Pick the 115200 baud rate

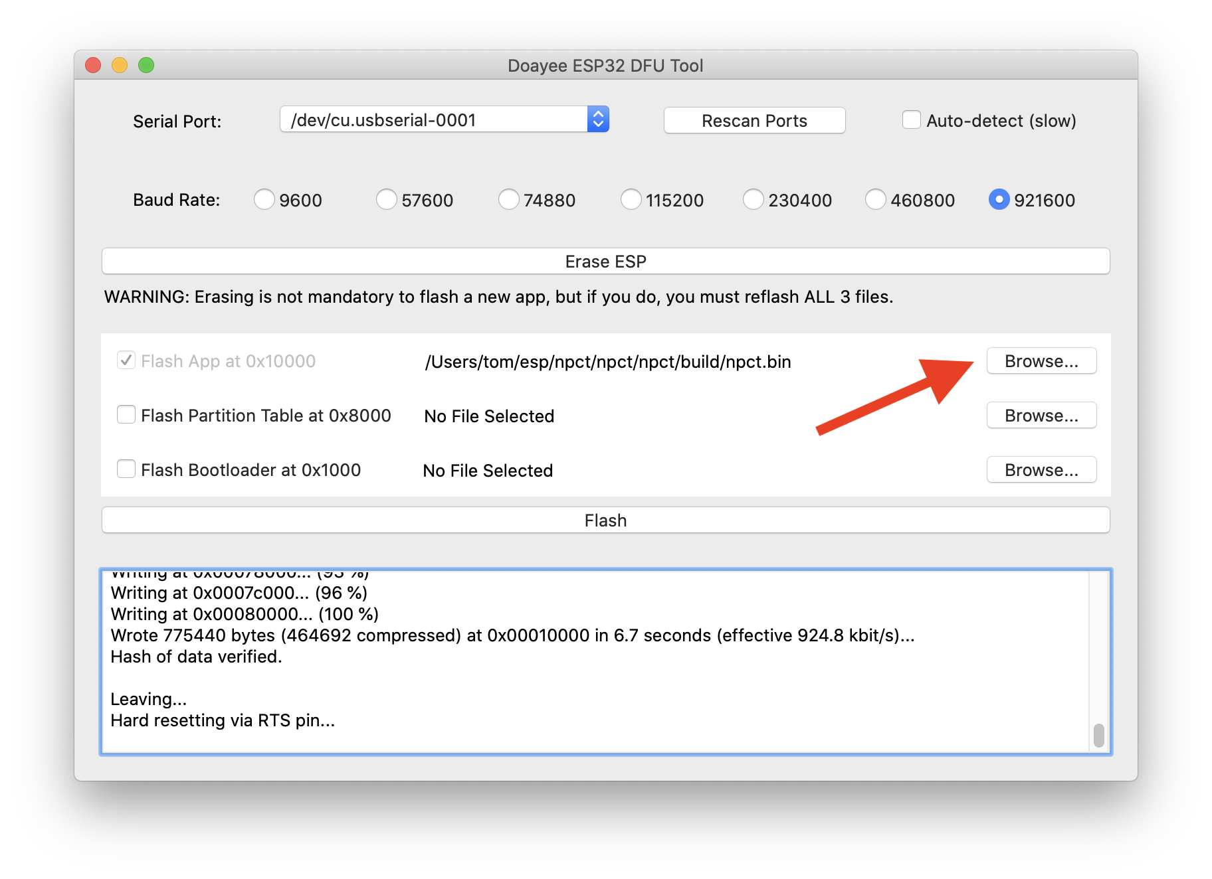(631, 199)
